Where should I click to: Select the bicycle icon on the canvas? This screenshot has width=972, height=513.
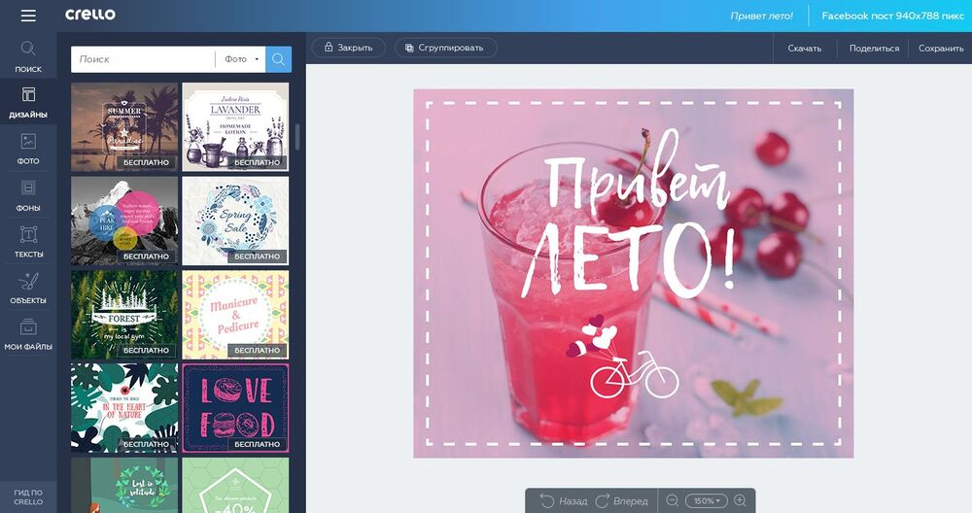pyautogui.click(x=634, y=375)
